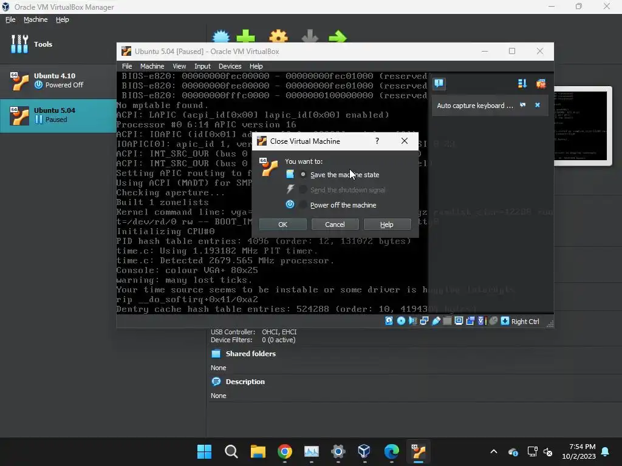622x466 pixels.
Task: Click the Right Ctrl host key label
Action: tap(525, 322)
